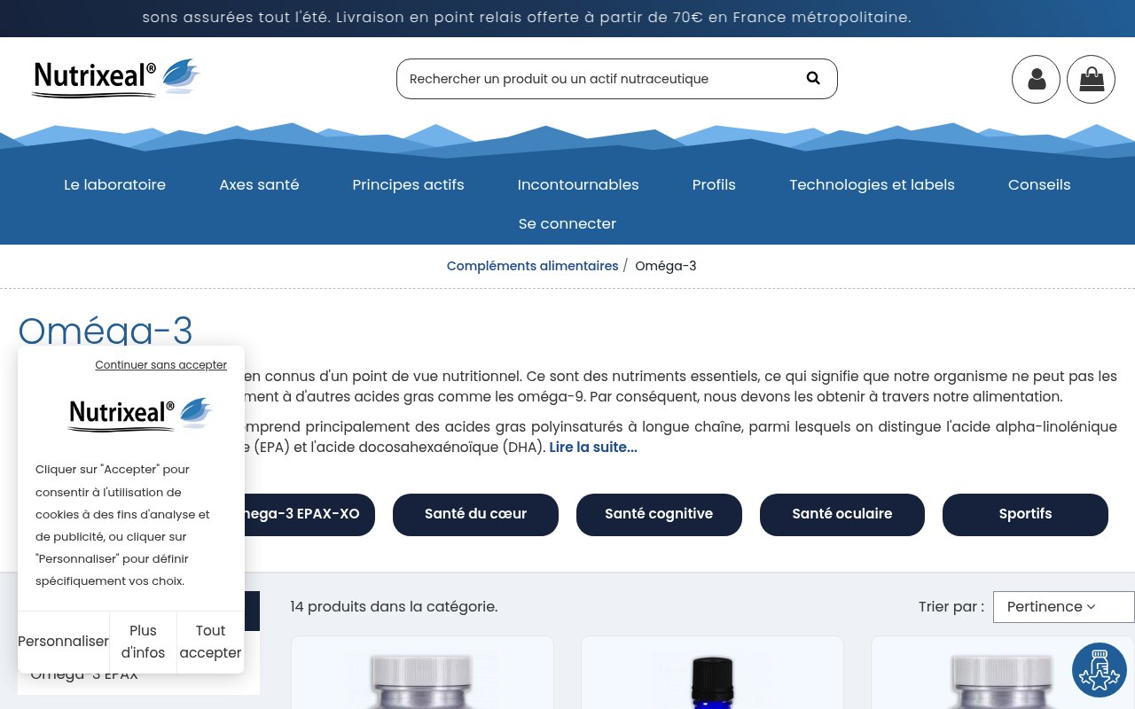
Task: Click the Nutrixeal logo in the header
Action: [116, 78]
